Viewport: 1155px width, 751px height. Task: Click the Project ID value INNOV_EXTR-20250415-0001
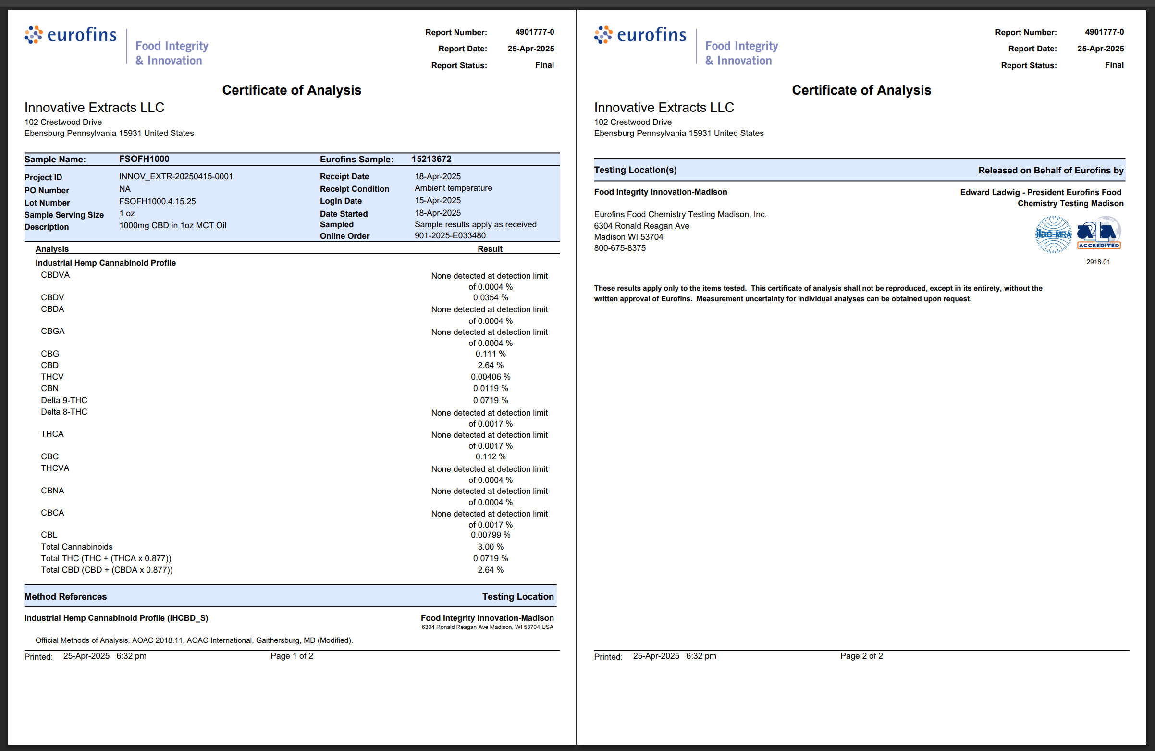pyautogui.click(x=176, y=177)
